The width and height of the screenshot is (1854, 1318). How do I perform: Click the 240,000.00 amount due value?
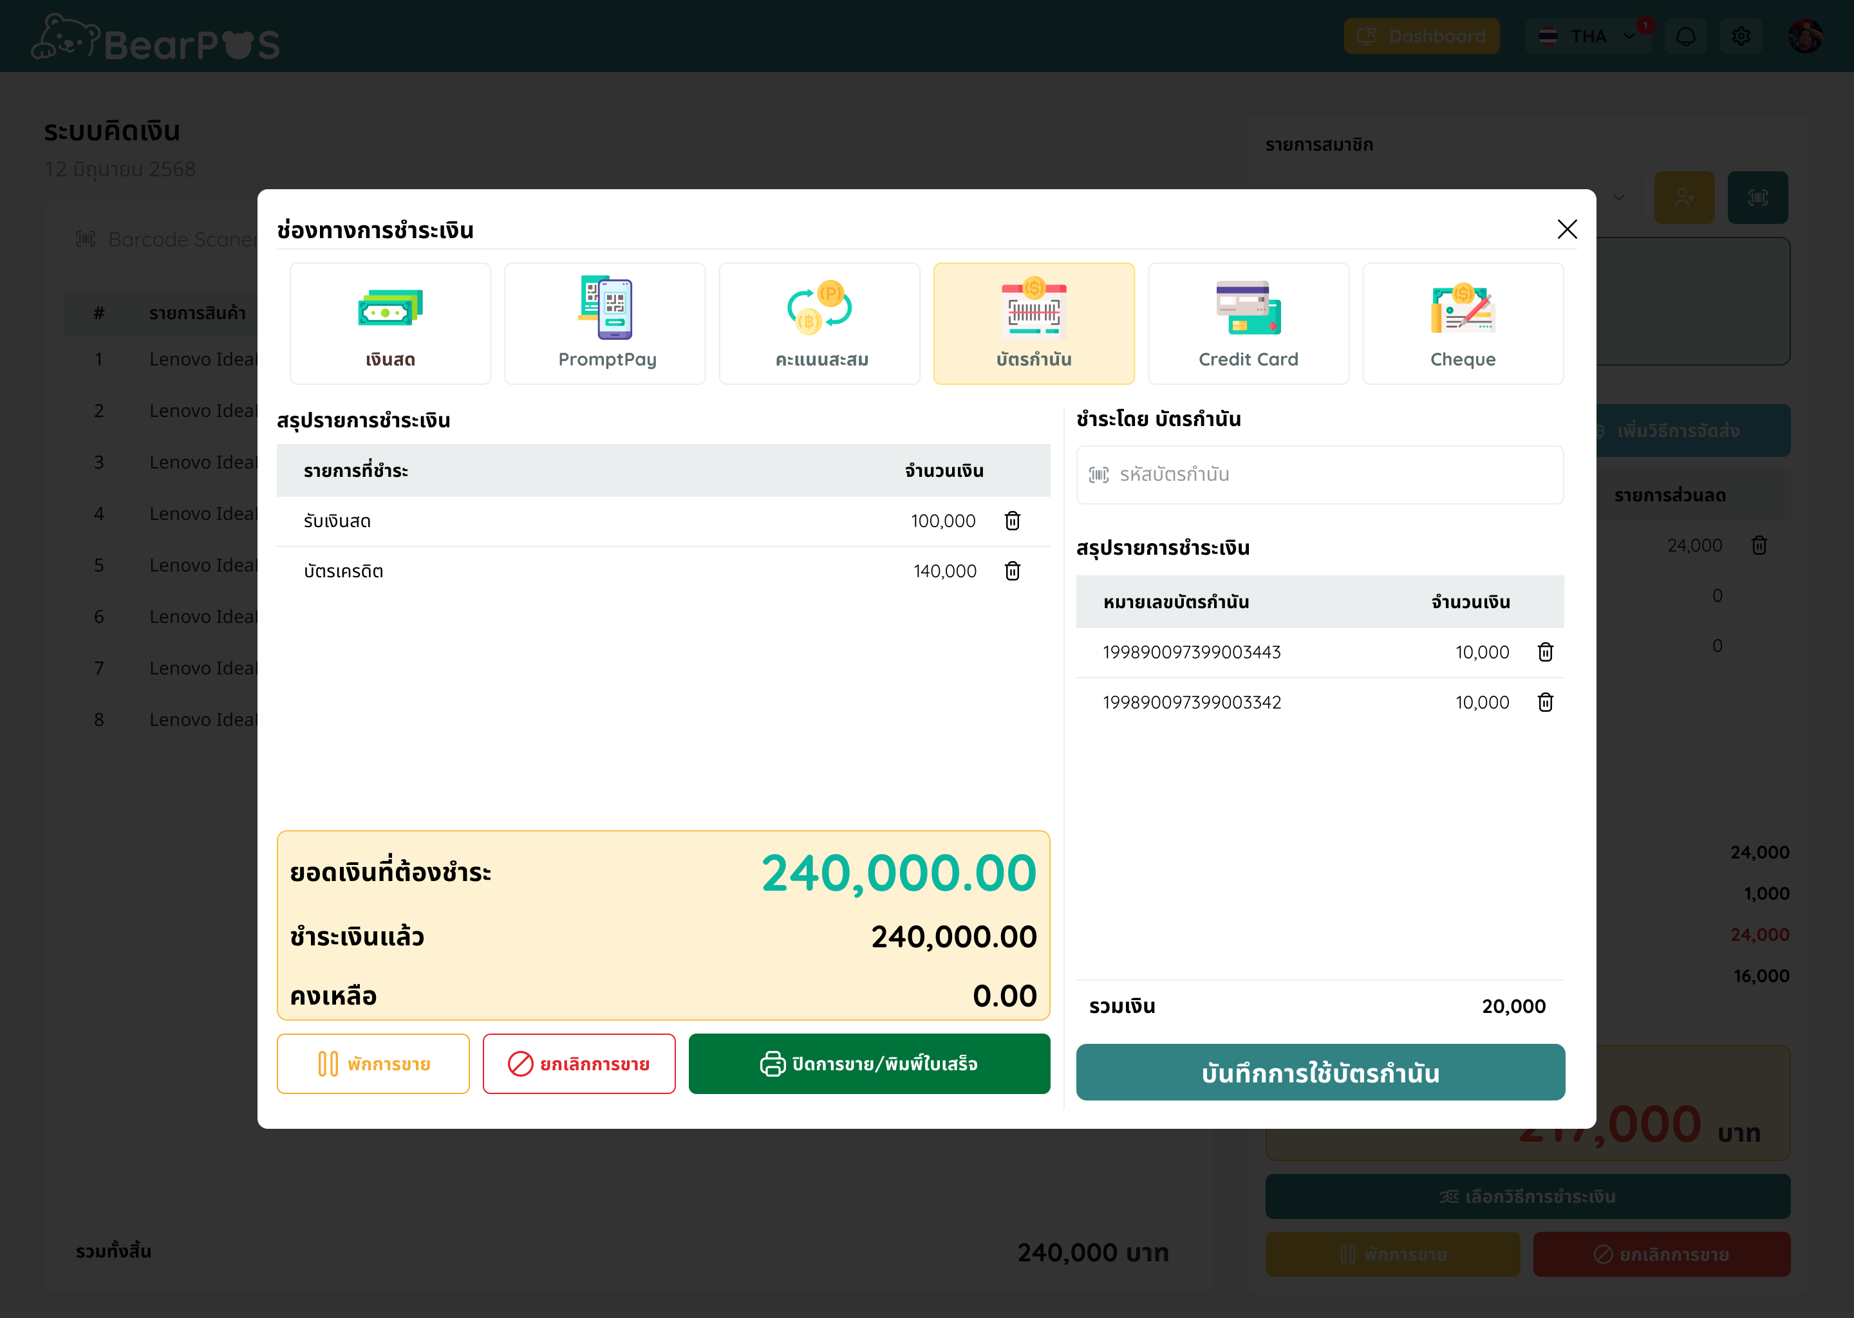(x=899, y=873)
